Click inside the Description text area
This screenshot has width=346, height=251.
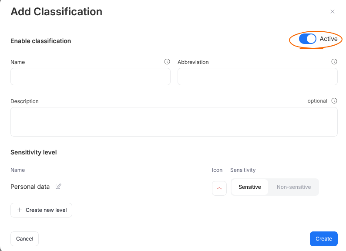click(174, 122)
